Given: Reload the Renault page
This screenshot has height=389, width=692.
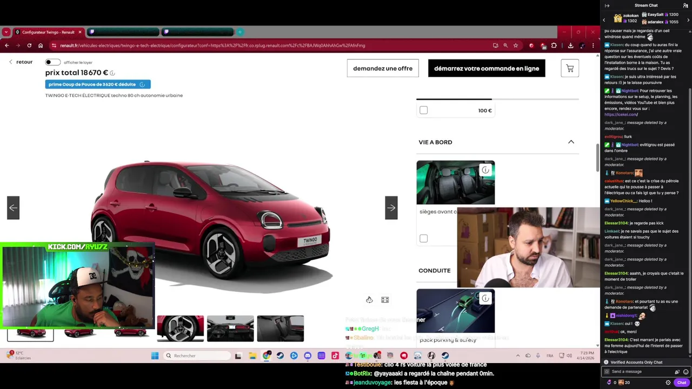Looking at the screenshot, I should coord(29,45).
